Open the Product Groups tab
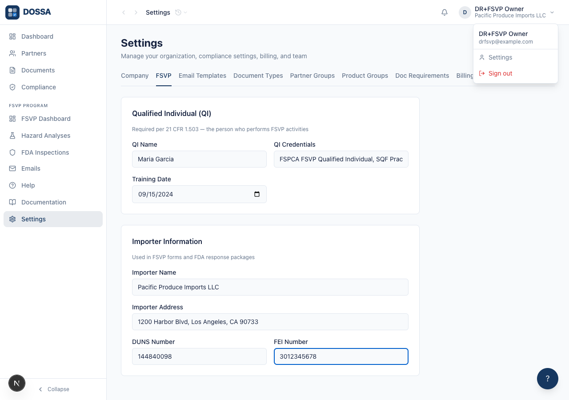569x400 pixels. click(365, 76)
